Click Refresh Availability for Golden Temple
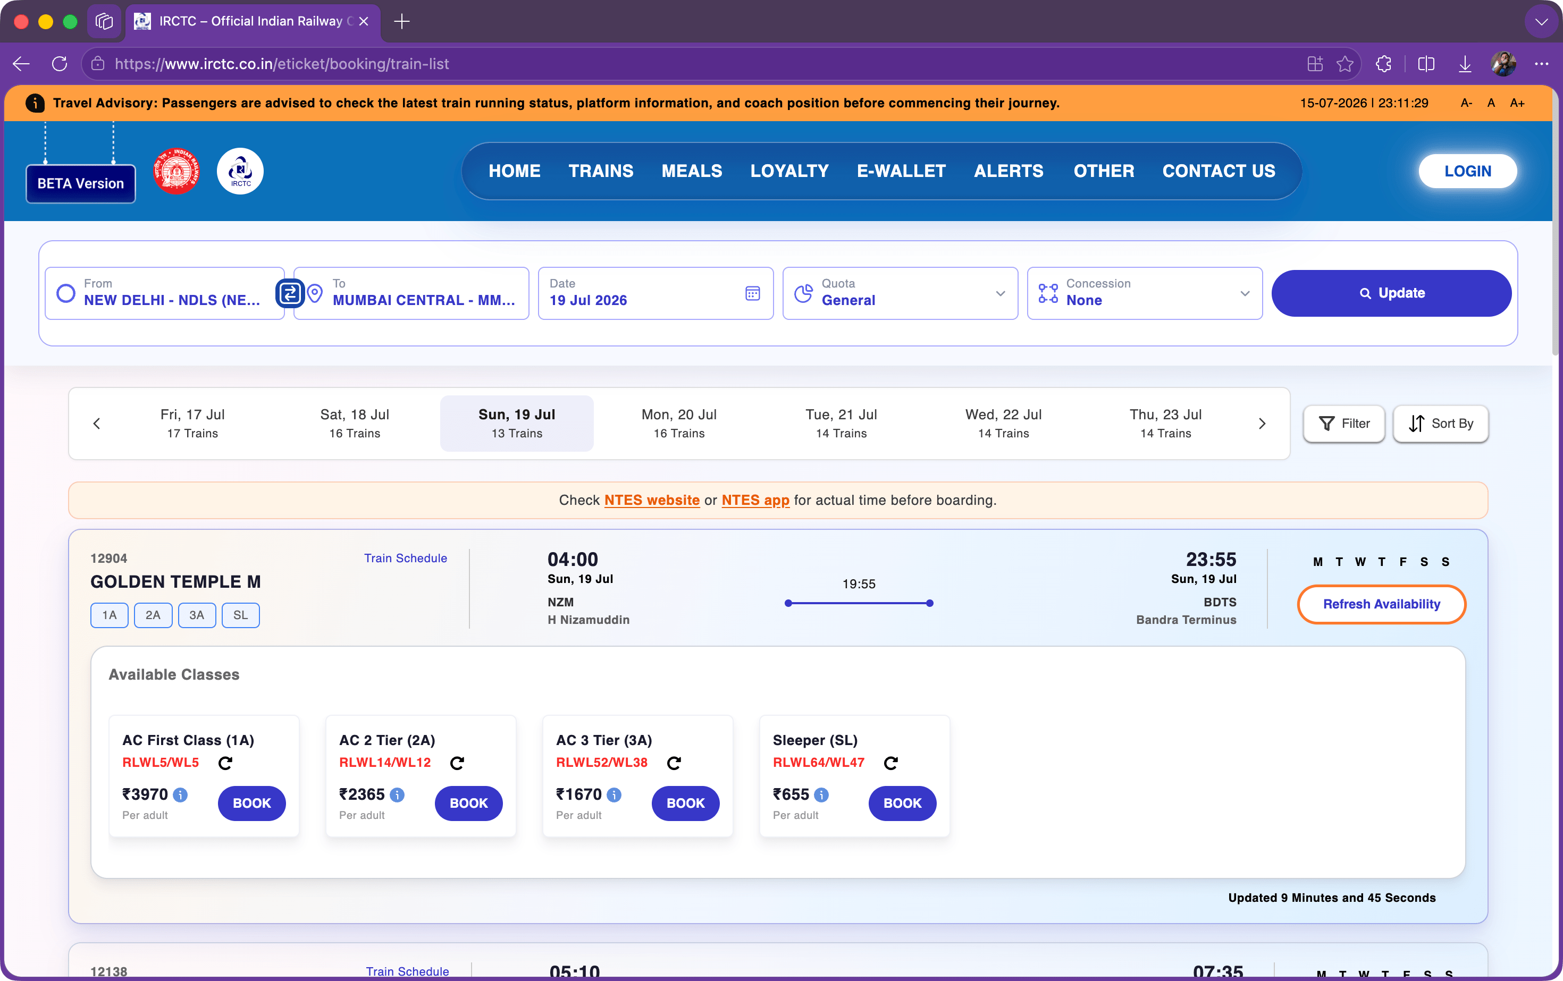 pyautogui.click(x=1381, y=605)
